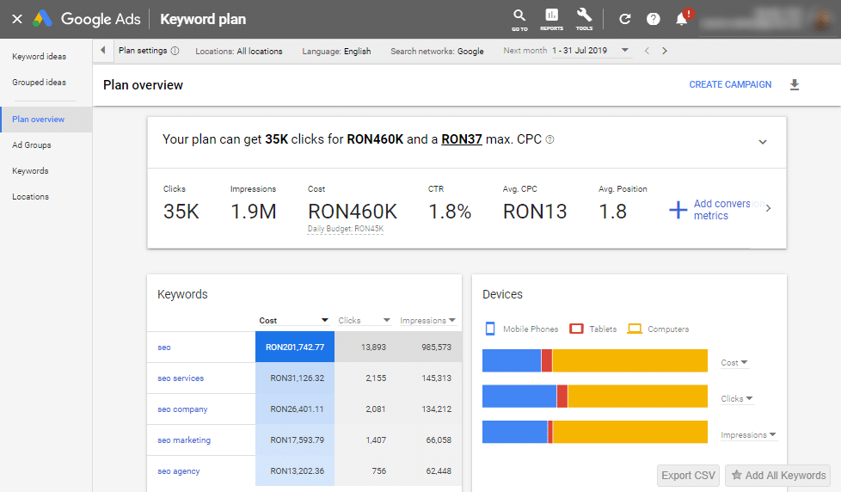Image resolution: width=841 pixels, height=492 pixels.
Task: Open the Impressions column dropdown in Keywords
Action: pyautogui.click(x=452, y=320)
